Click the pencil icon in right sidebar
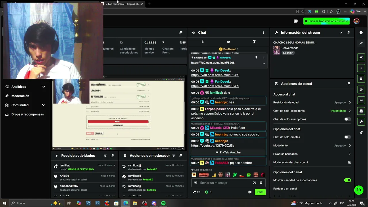368x207 pixels. coord(361,43)
